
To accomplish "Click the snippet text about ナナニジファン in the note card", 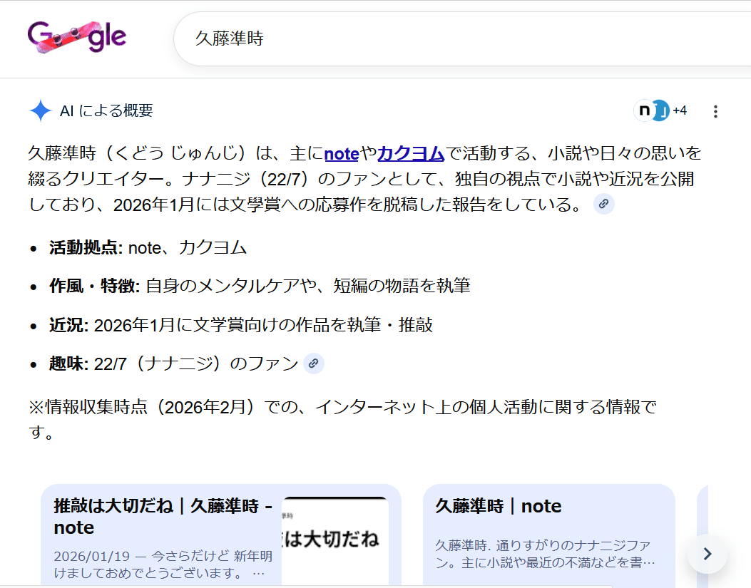I will pos(545,552).
